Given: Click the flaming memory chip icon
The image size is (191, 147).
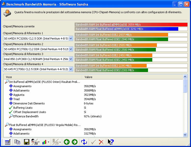Looking at the screenshot, I should pos(7,13).
